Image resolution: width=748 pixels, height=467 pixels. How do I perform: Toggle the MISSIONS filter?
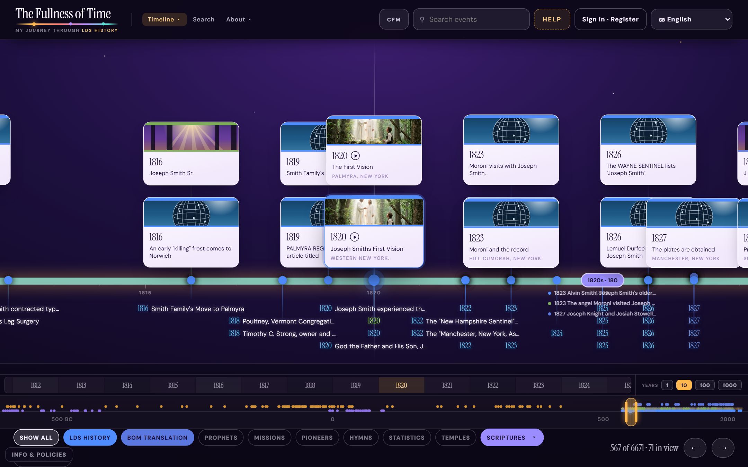click(269, 438)
